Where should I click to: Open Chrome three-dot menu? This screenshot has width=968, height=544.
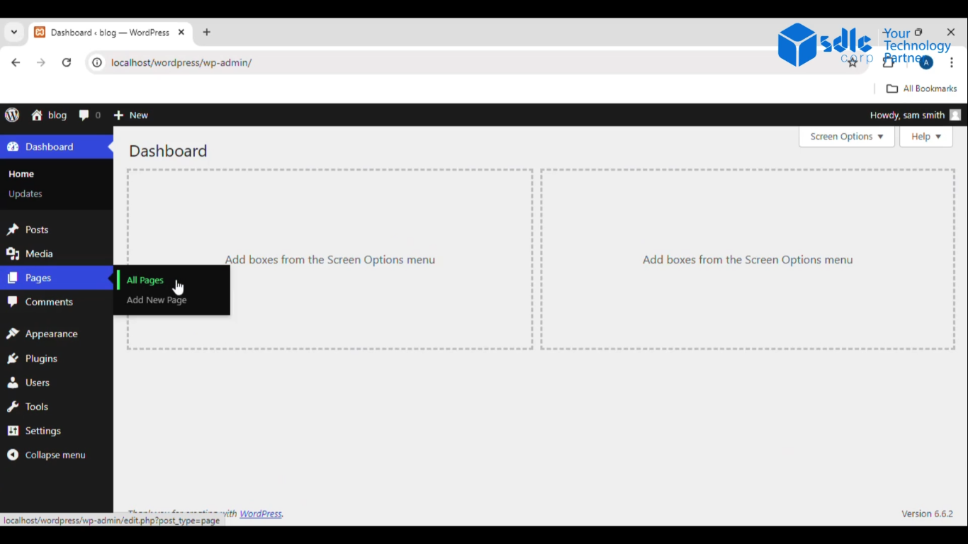click(x=952, y=62)
